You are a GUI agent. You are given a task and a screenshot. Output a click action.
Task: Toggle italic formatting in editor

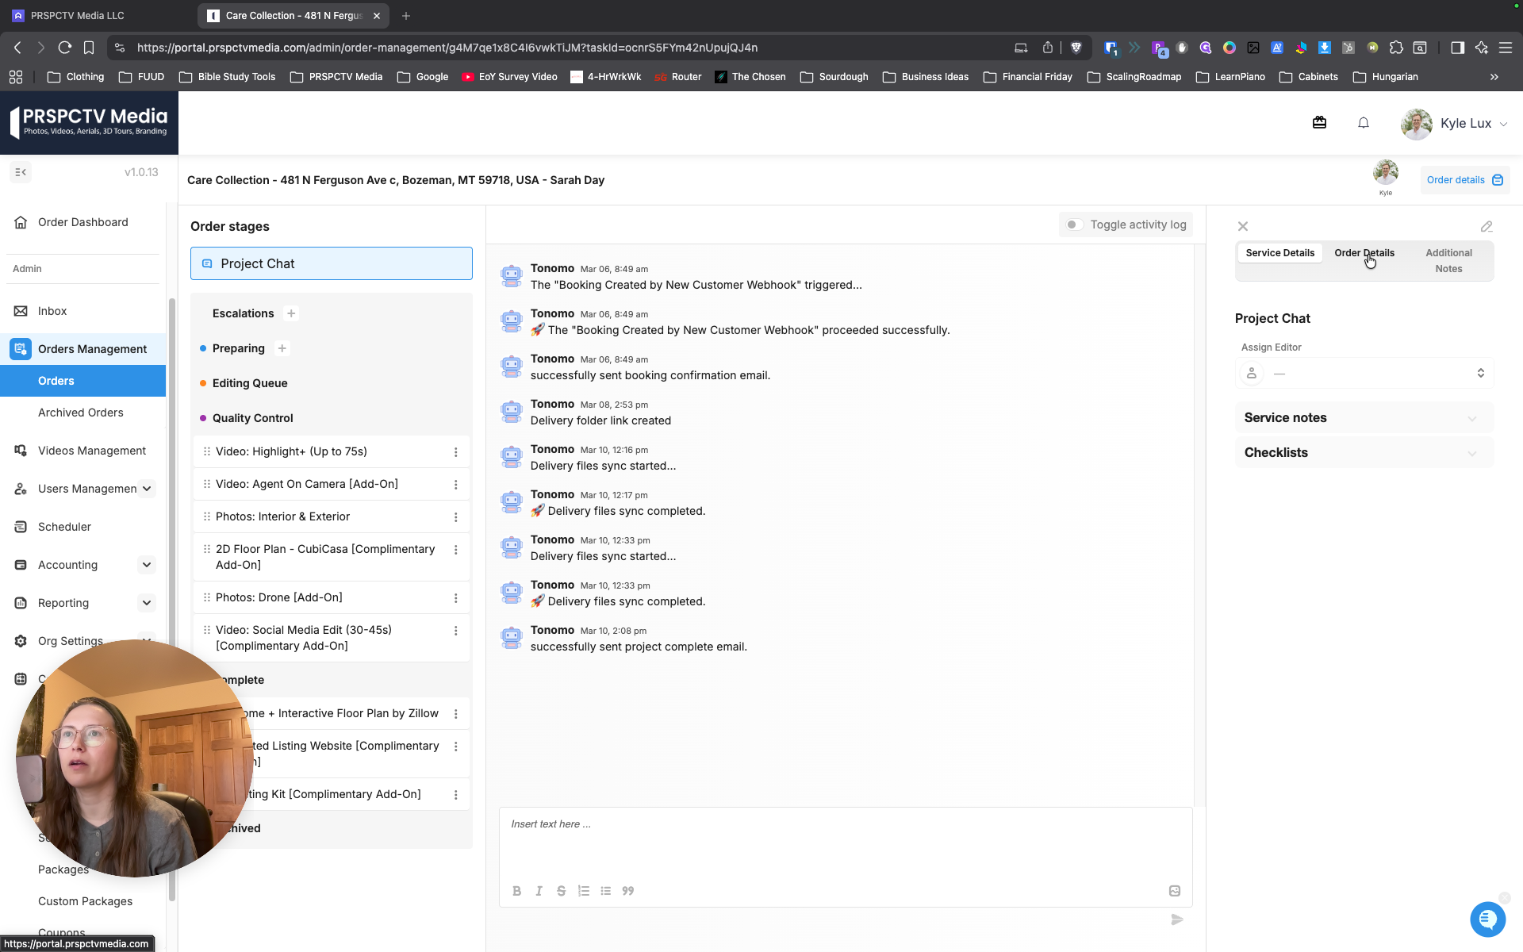tap(539, 891)
